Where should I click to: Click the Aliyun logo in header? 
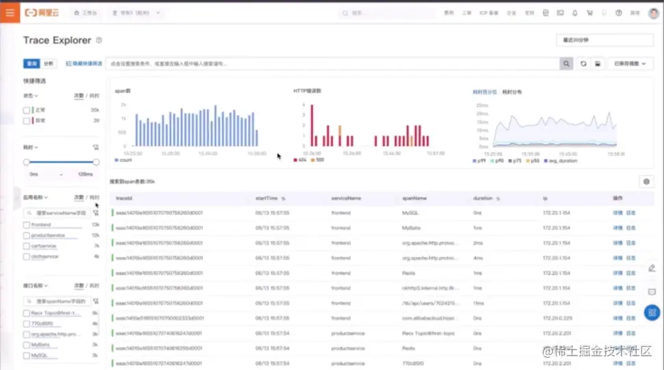pyautogui.click(x=42, y=13)
